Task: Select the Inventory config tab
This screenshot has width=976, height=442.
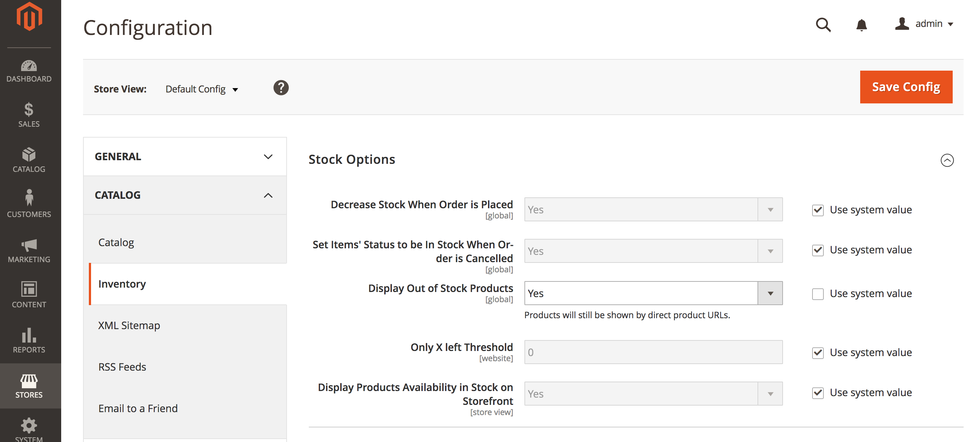Action: (x=188, y=284)
